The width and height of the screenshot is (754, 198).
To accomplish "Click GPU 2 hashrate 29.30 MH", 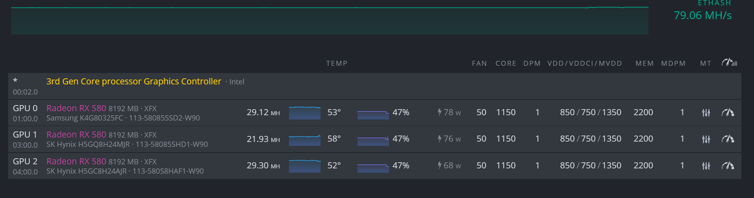I will [263, 166].
